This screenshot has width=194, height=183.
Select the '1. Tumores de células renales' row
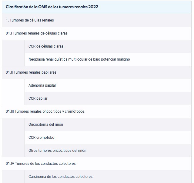(x=30, y=20)
